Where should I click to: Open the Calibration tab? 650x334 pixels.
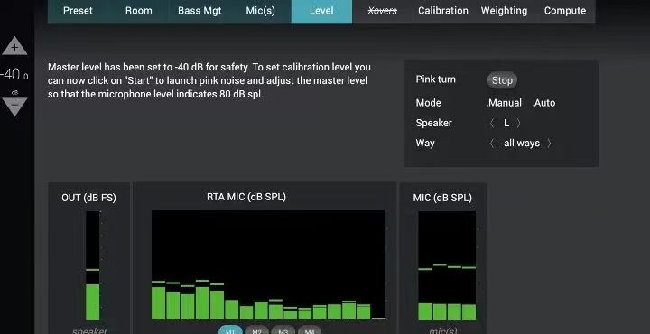point(442,11)
